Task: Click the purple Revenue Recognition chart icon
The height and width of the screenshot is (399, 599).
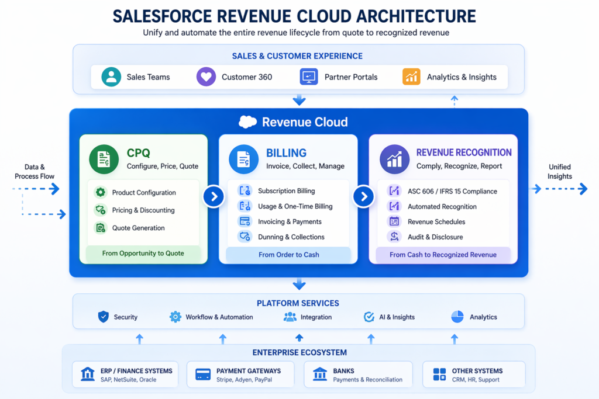Action: [x=394, y=159]
